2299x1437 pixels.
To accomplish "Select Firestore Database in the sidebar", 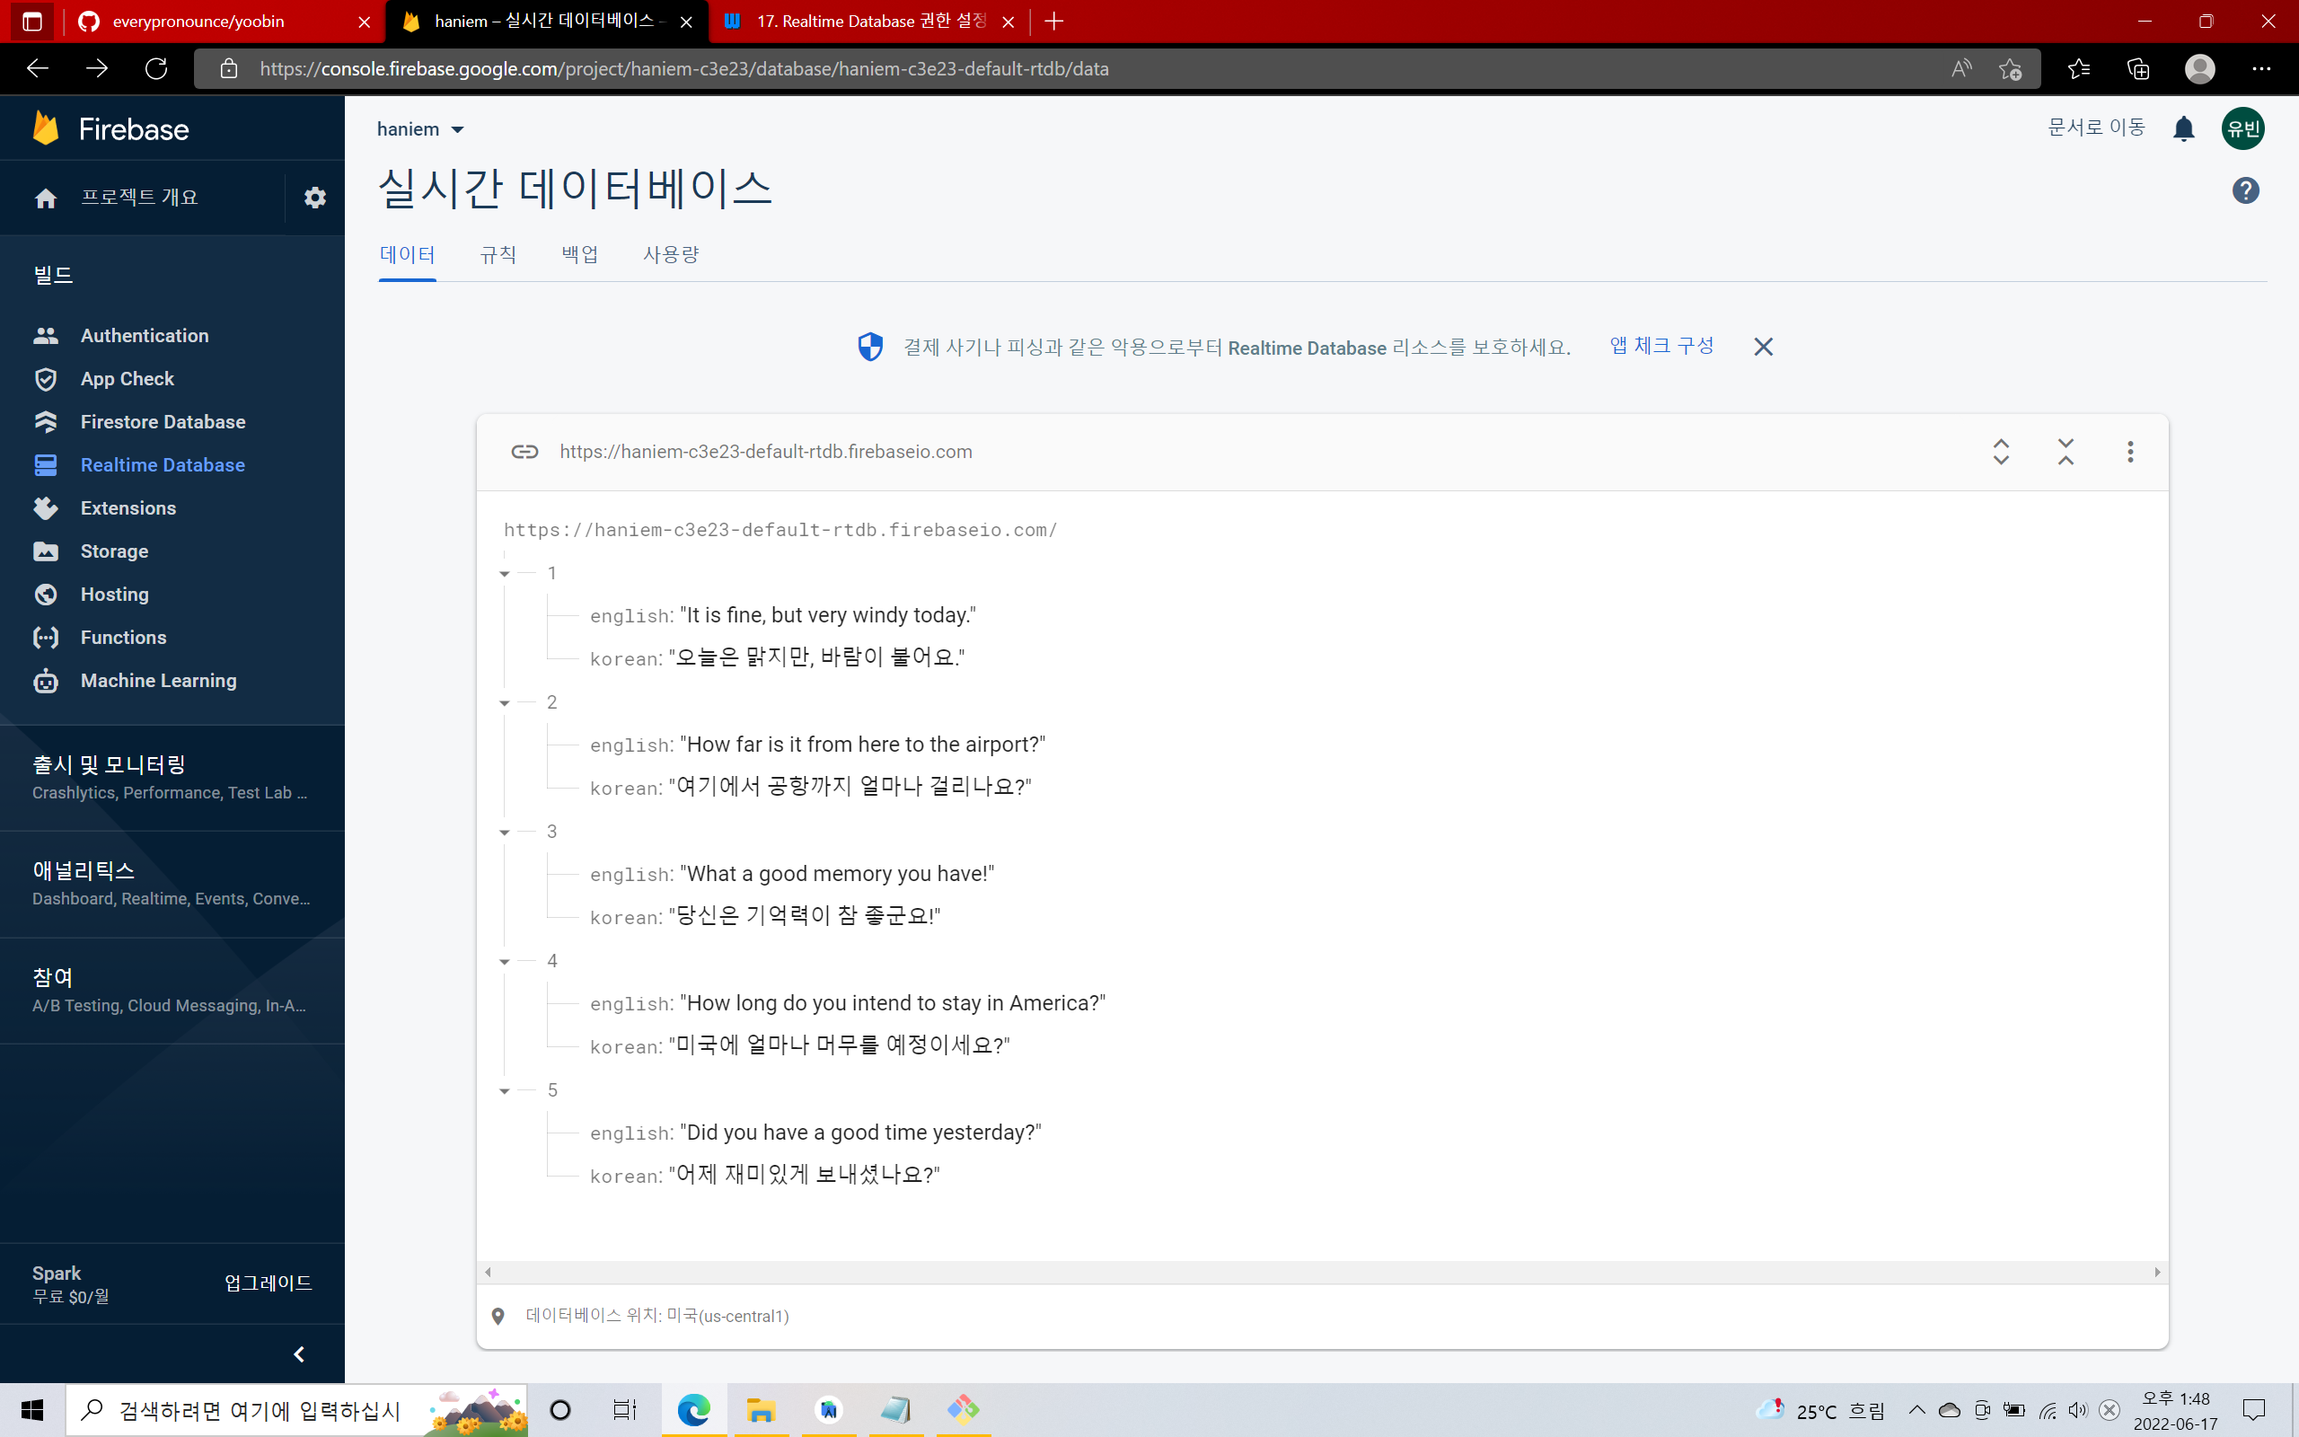I will pos(163,421).
